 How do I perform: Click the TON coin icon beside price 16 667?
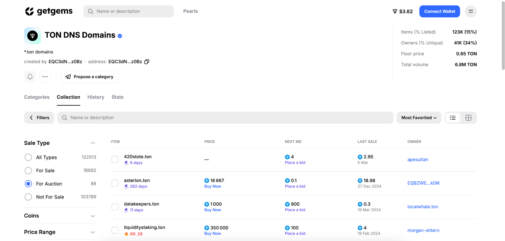pos(207,180)
